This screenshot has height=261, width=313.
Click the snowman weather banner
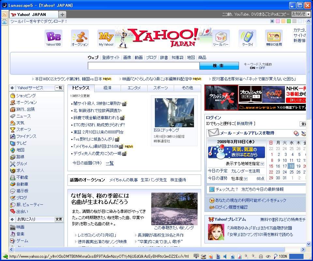pos(236,152)
